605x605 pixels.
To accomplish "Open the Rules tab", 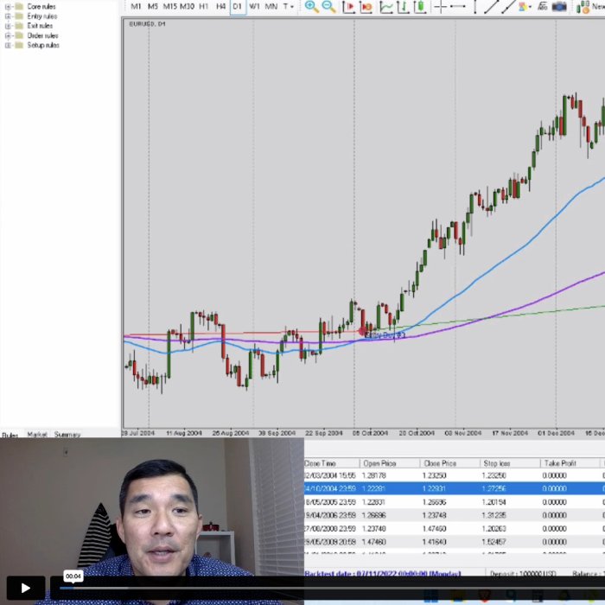I will pos(10,435).
